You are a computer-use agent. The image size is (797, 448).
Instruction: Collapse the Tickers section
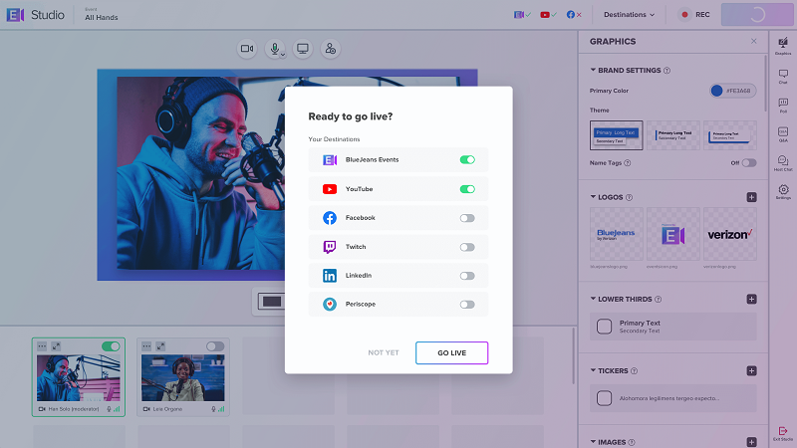click(x=593, y=370)
